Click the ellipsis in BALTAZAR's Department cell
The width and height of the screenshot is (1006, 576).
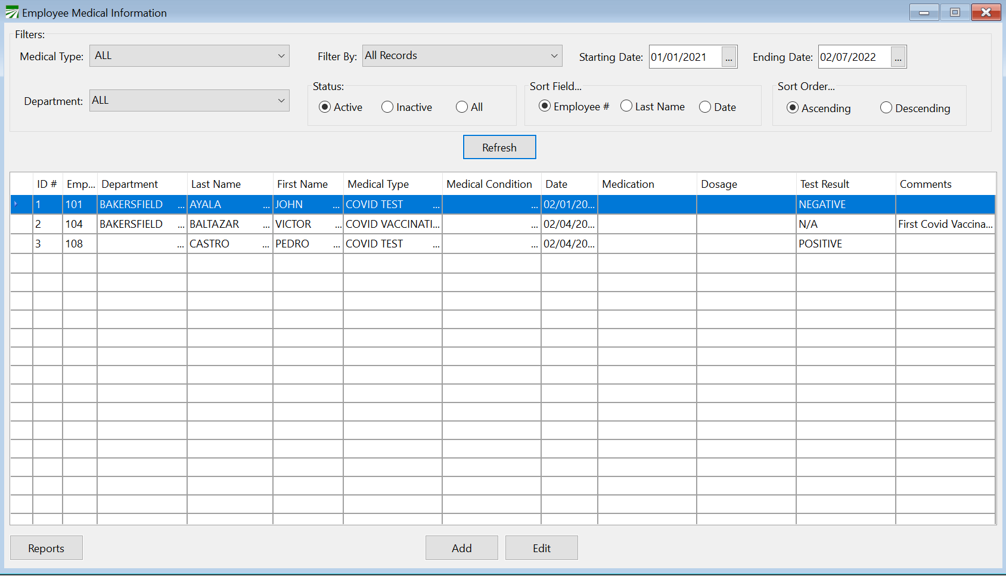[181, 225]
